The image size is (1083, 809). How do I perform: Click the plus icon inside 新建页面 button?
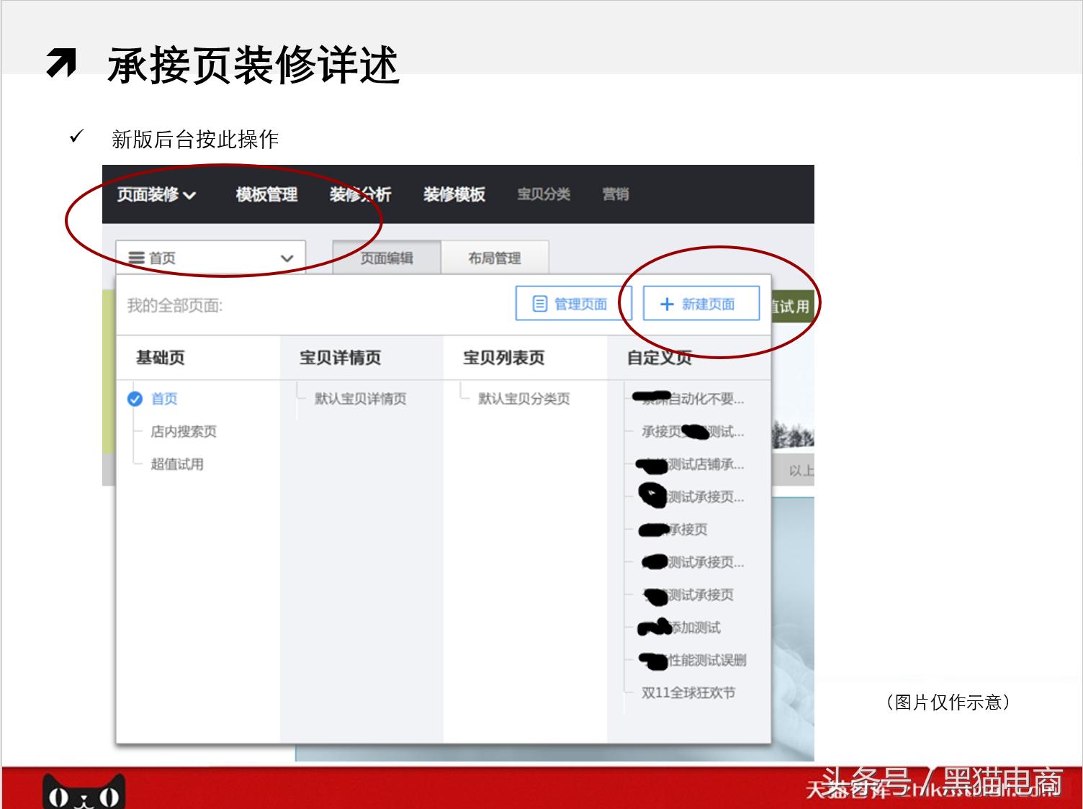[x=667, y=303]
